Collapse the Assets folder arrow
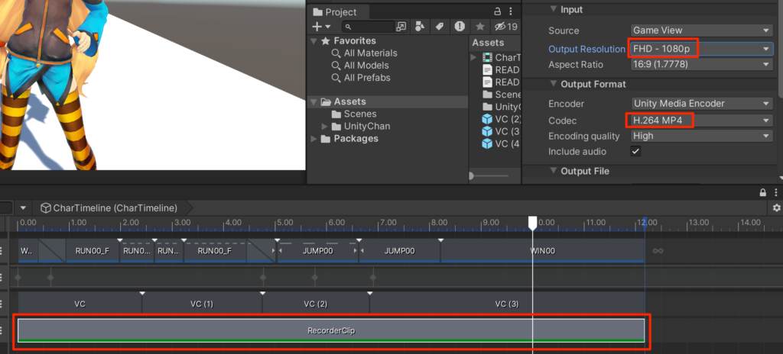The height and width of the screenshot is (354, 783). 314,101
